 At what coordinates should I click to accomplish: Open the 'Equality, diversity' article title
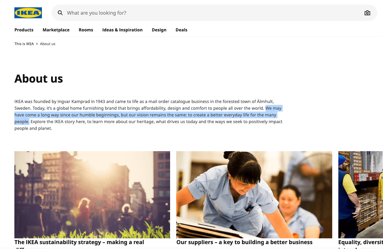pyautogui.click(x=360, y=242)
